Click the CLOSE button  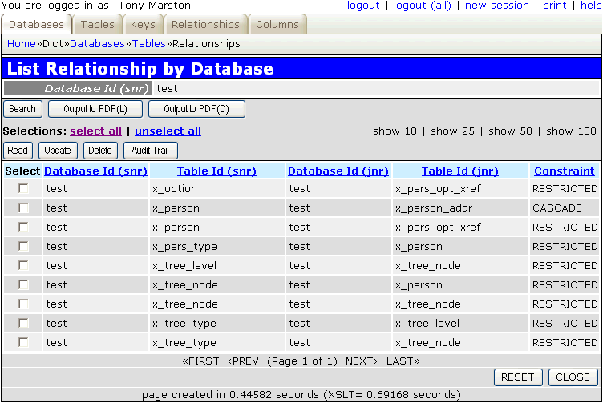[x=573, y=377]
